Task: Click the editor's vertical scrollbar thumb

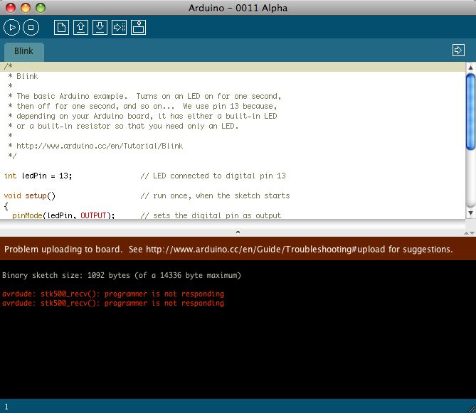Action: pyautogui.click(x=470, y=112)
